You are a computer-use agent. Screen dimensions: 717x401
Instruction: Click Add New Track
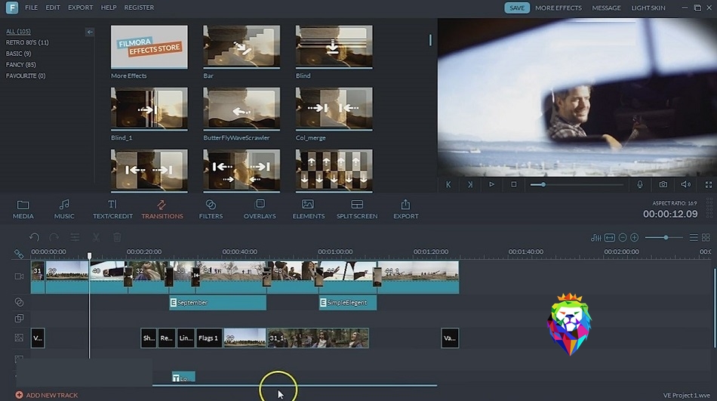tap(47, 395)
